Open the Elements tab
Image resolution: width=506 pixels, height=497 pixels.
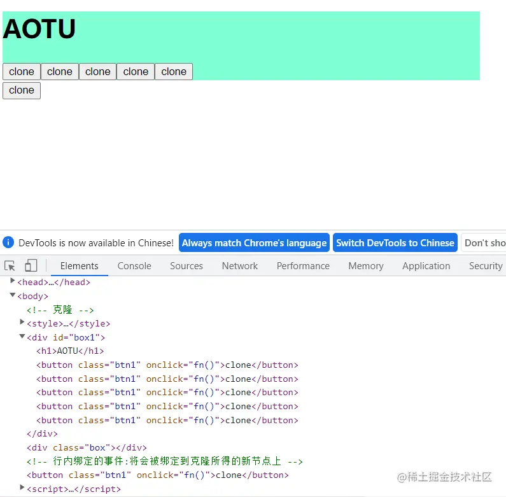tap(79, 266)
